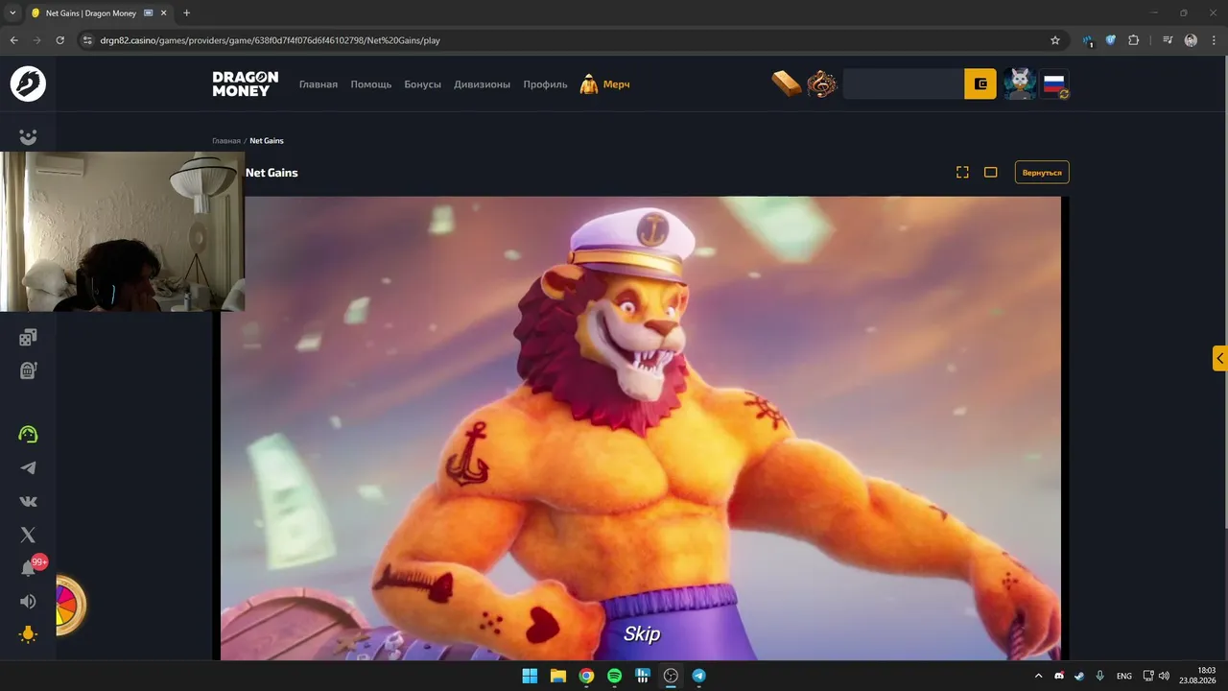This screenshot has width=1228, height=691.
Task: Open the Telegram link in the sidebar
Action: point(28,468)
